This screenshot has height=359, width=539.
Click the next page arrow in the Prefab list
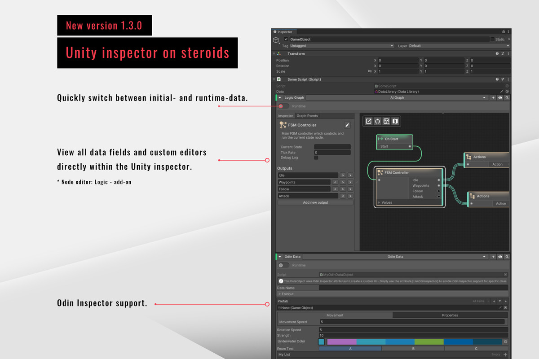[506, 301]
